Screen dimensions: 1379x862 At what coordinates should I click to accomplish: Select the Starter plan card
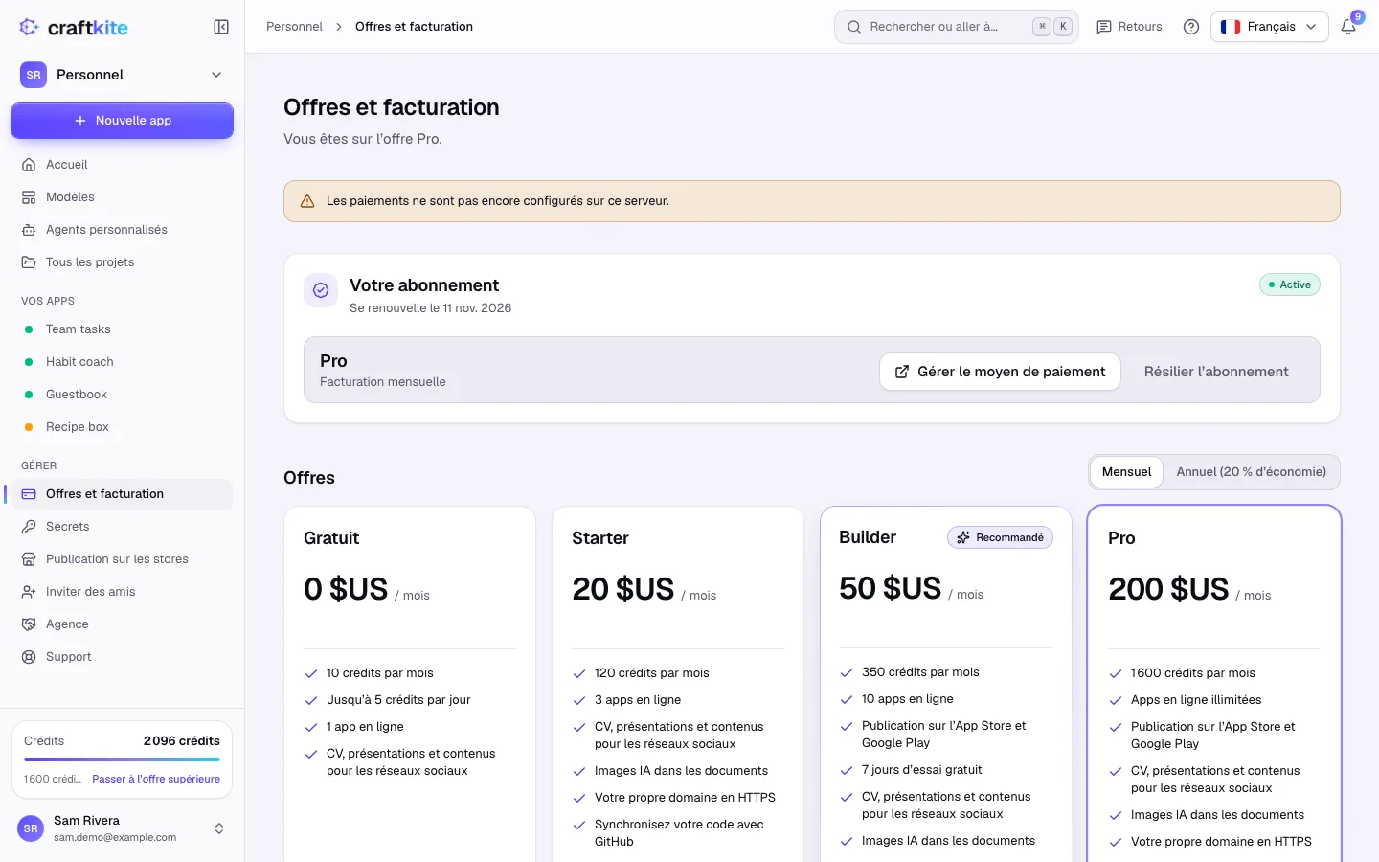coord(678,685)
